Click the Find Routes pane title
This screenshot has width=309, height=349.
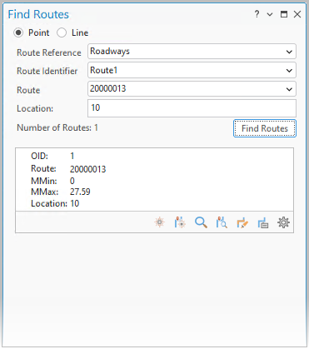pos(38,14)
